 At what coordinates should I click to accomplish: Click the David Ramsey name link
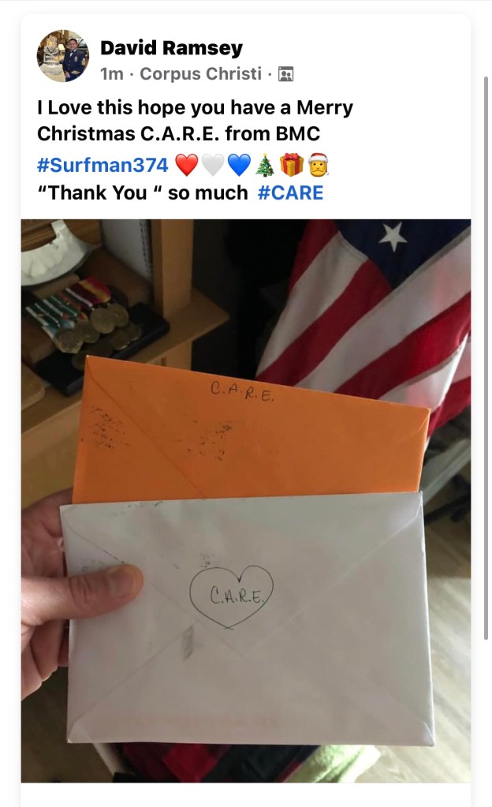tap(171, 48)
